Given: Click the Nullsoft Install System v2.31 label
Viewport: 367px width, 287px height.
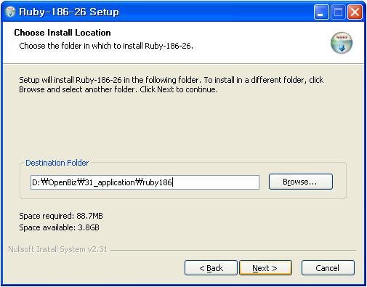Looking at the screenshot, I should [58, 249].
